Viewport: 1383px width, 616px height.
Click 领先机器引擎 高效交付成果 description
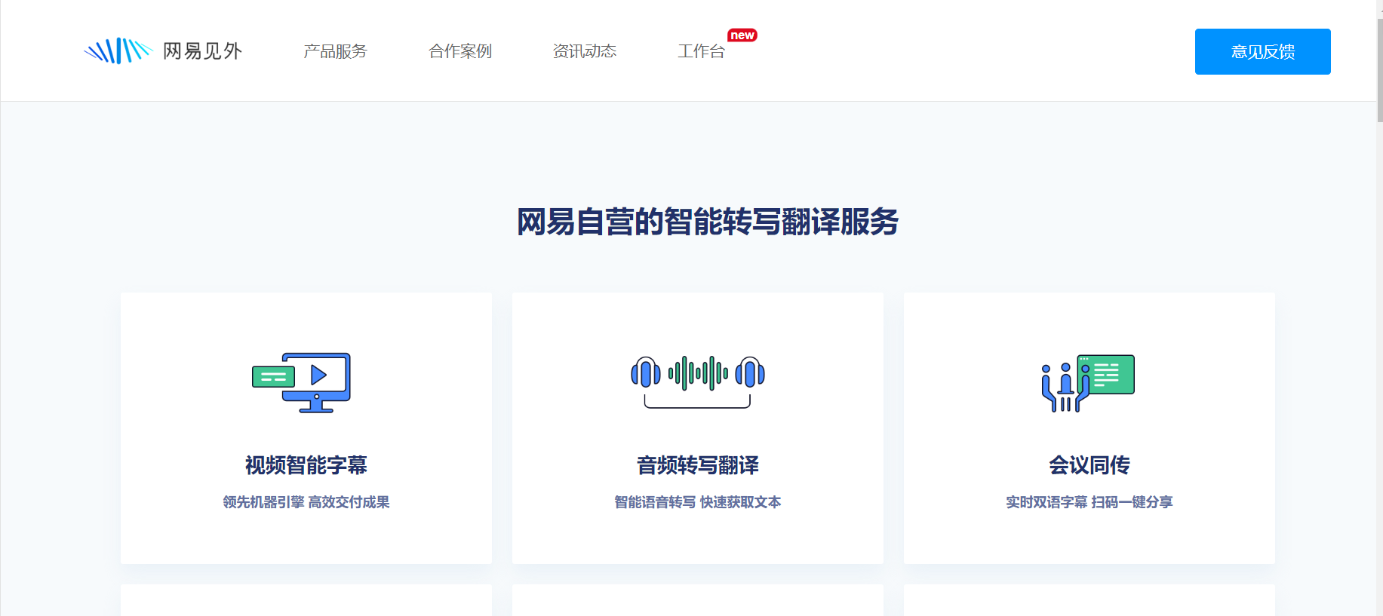coord(306,502)
